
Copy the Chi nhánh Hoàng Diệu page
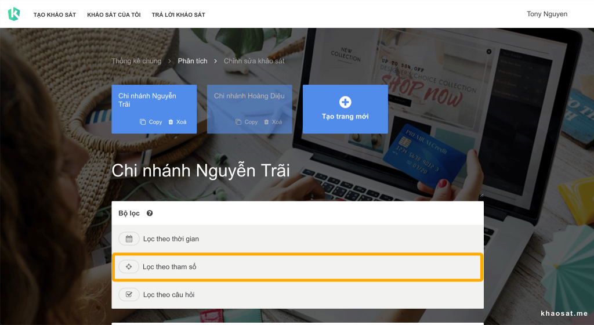coord(247,122)
